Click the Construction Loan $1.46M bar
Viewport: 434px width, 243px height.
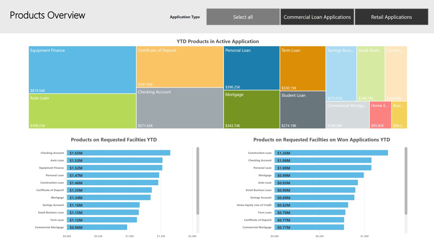click(x=113, y=183)
